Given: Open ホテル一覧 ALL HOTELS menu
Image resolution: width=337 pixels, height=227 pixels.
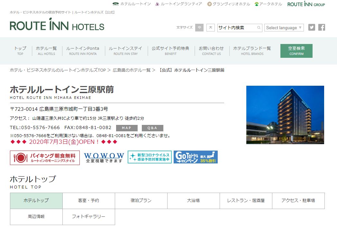Looking at the screenshot, I should click(46, 51).
